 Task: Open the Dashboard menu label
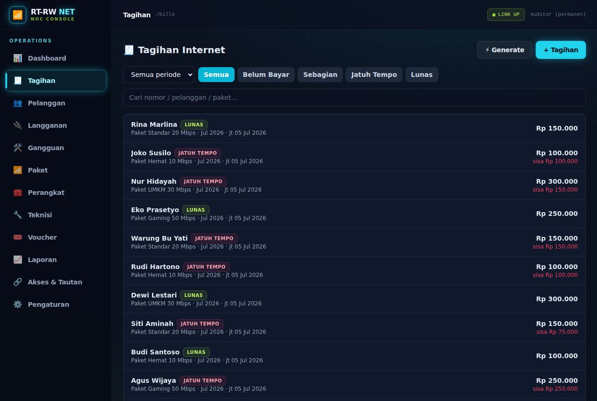47,58
